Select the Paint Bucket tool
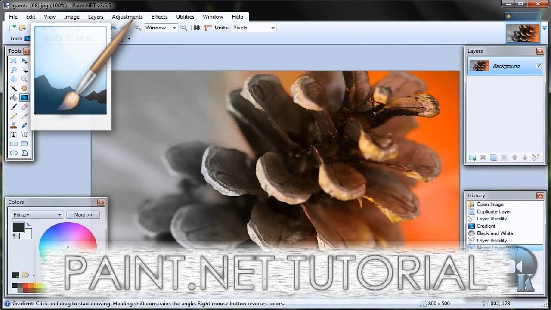 tap(13, 97)
